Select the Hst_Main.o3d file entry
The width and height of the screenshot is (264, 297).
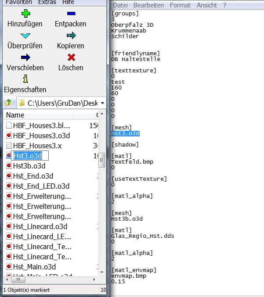point(34,267)
